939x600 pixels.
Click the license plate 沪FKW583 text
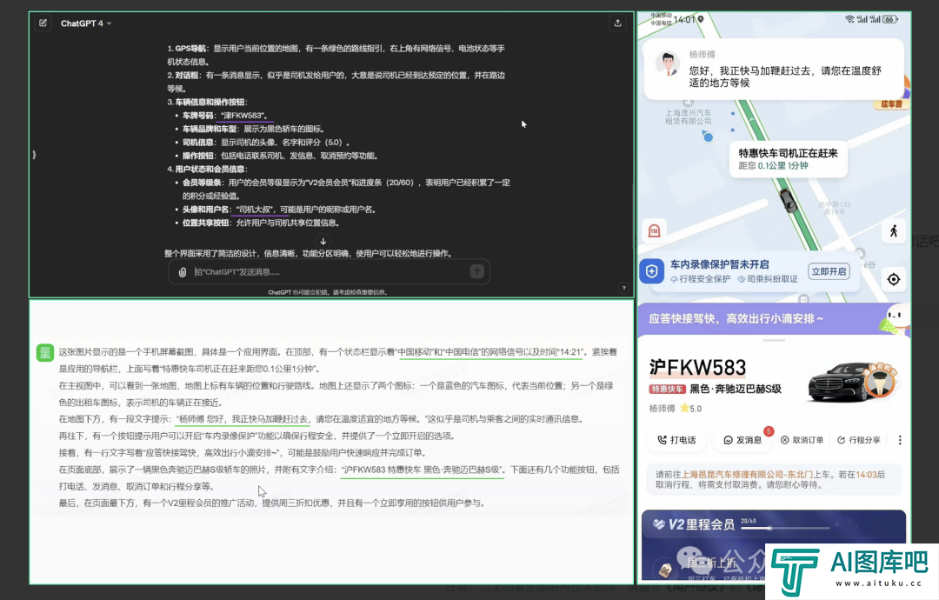click(697, 368)
